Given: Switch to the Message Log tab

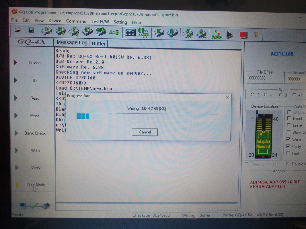Looking at the screenshot, I should [72, 42].
